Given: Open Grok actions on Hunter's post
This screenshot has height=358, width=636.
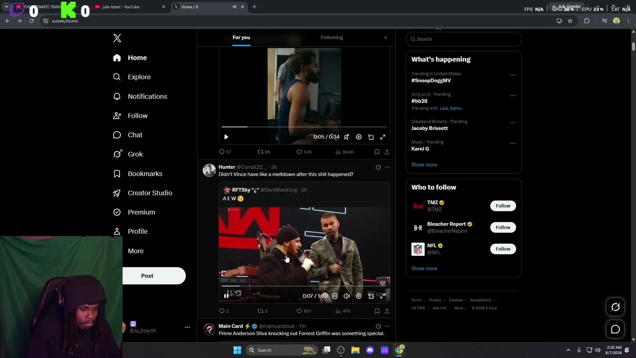Looking at the screenshot, I should coord(378,167).
